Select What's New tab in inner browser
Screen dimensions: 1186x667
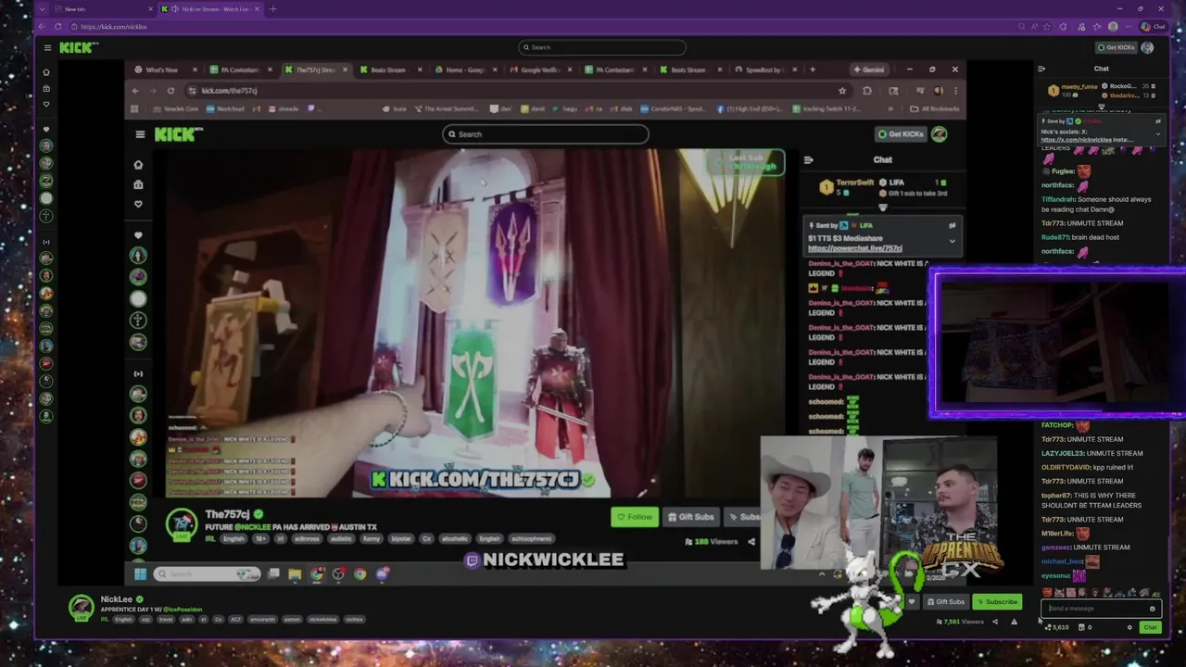tap(165, 69)
